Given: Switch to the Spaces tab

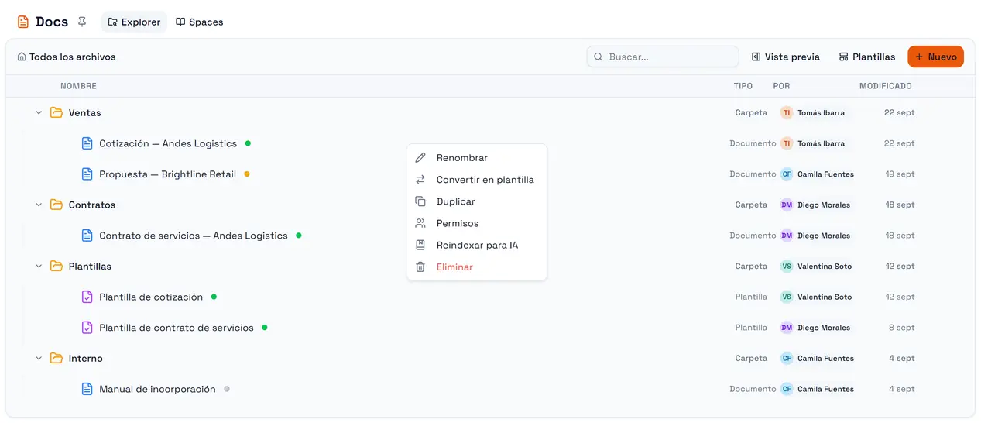Looking at the screenshot, I should click(199, 22).
